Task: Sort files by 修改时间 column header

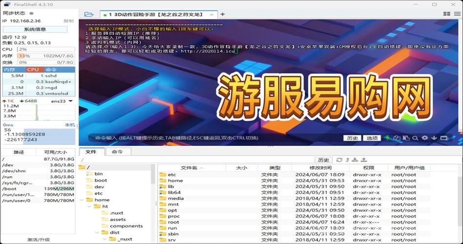Action: pyautogui.click(x=320, y=167)
